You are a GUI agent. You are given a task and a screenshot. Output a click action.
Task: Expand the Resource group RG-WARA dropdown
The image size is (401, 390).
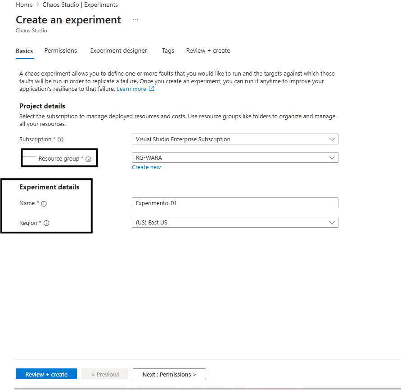(x=234, y=158)
